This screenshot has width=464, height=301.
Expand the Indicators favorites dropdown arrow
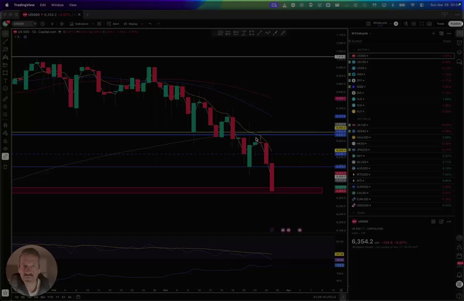(93, 24)
